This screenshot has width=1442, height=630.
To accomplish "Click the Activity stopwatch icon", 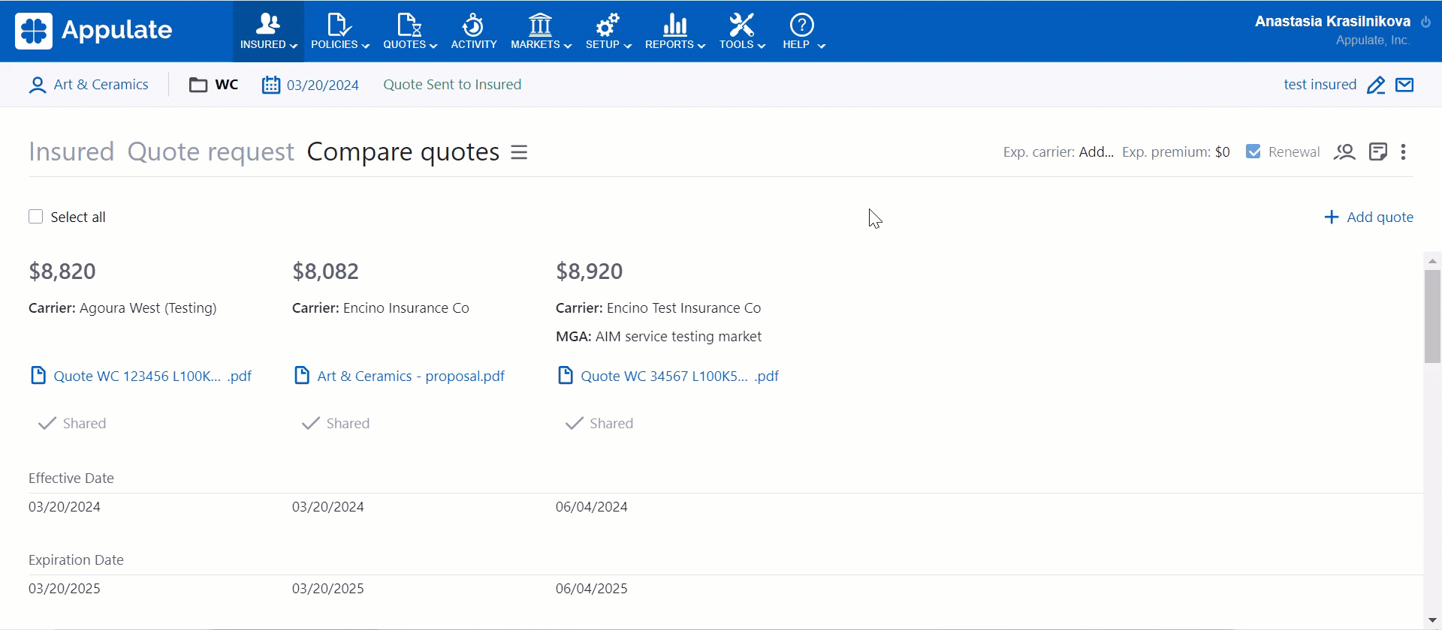I will 473,25.
